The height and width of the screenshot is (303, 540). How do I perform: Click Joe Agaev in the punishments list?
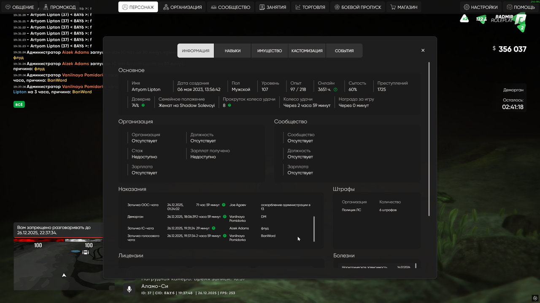tap(238, 205)
